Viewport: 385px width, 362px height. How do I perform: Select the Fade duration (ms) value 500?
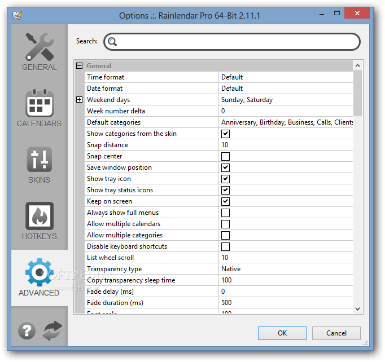click(226, 303)
